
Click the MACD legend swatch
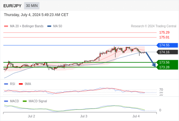pyautogui.click(x=6, y=101)
